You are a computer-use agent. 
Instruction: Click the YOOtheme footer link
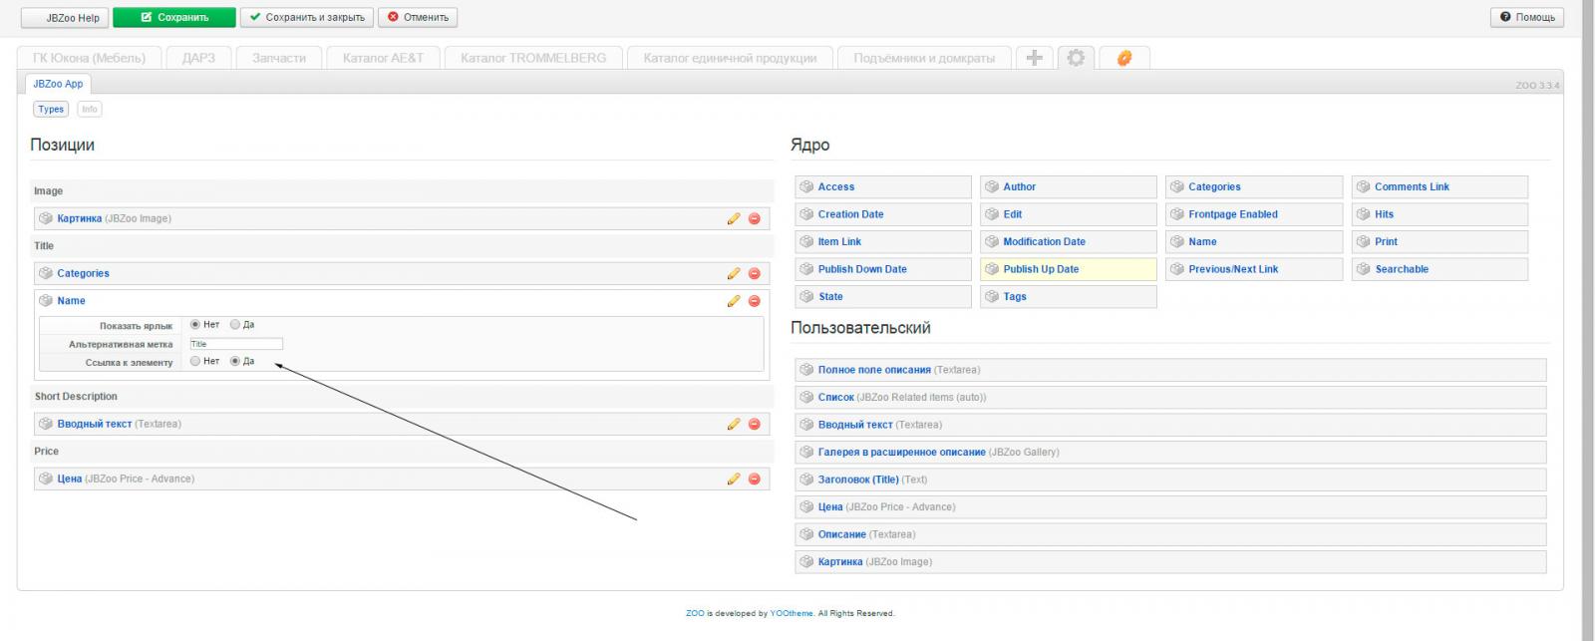click(792, 613)
